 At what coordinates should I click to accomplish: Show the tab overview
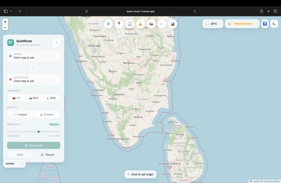[275, 11]
